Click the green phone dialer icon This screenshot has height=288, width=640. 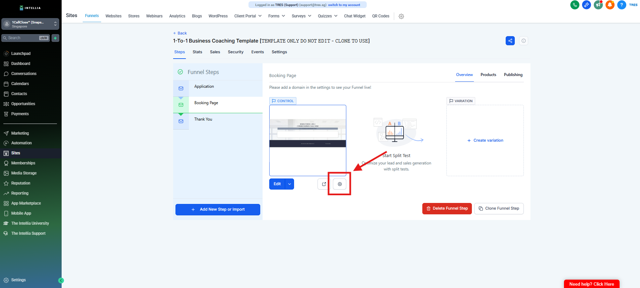(x=575, y=5)
